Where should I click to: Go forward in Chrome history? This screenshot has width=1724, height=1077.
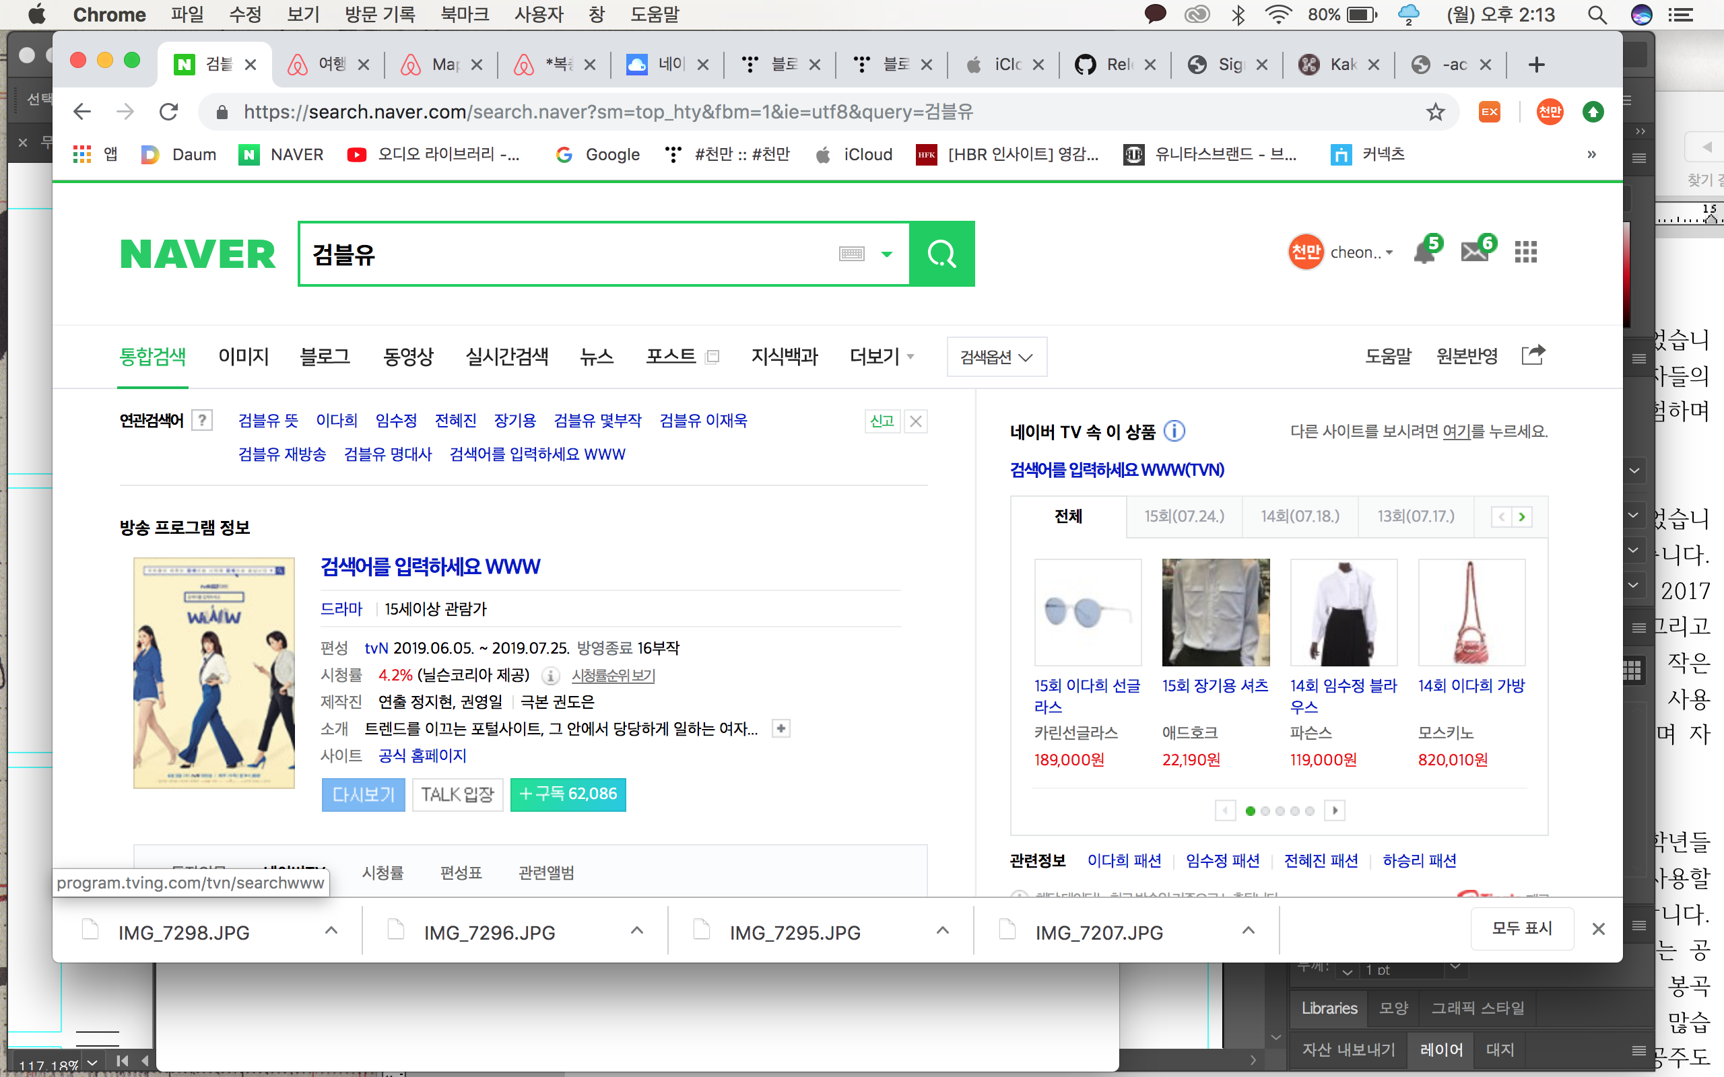tap(125, 112)
